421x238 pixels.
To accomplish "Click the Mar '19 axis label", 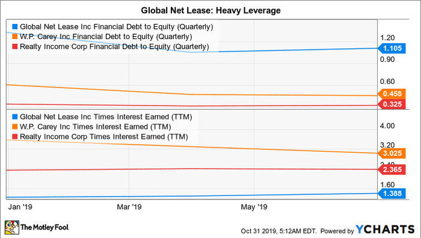I will [x=129, y=207].
